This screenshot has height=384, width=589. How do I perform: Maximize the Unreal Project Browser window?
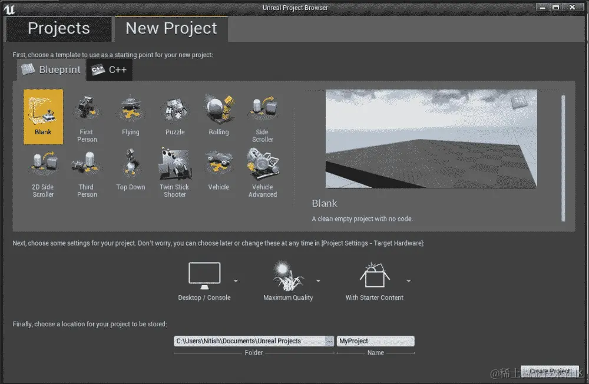(x=555, y=8)
